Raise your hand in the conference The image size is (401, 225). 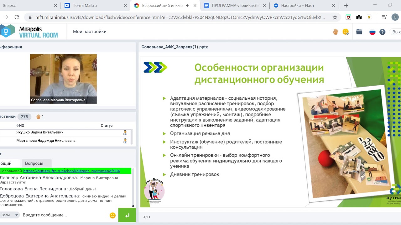[x=336, y=32]
